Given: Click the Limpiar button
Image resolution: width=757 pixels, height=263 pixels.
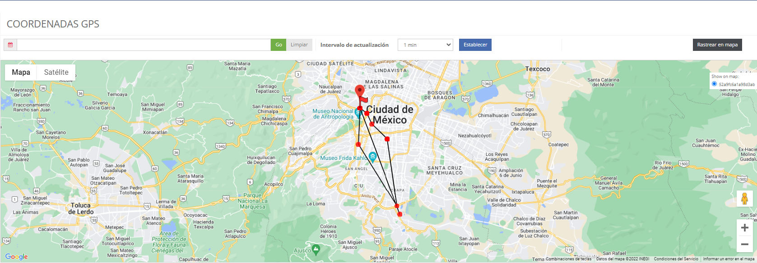Looking at the screenshot, I should click(299, 45).
